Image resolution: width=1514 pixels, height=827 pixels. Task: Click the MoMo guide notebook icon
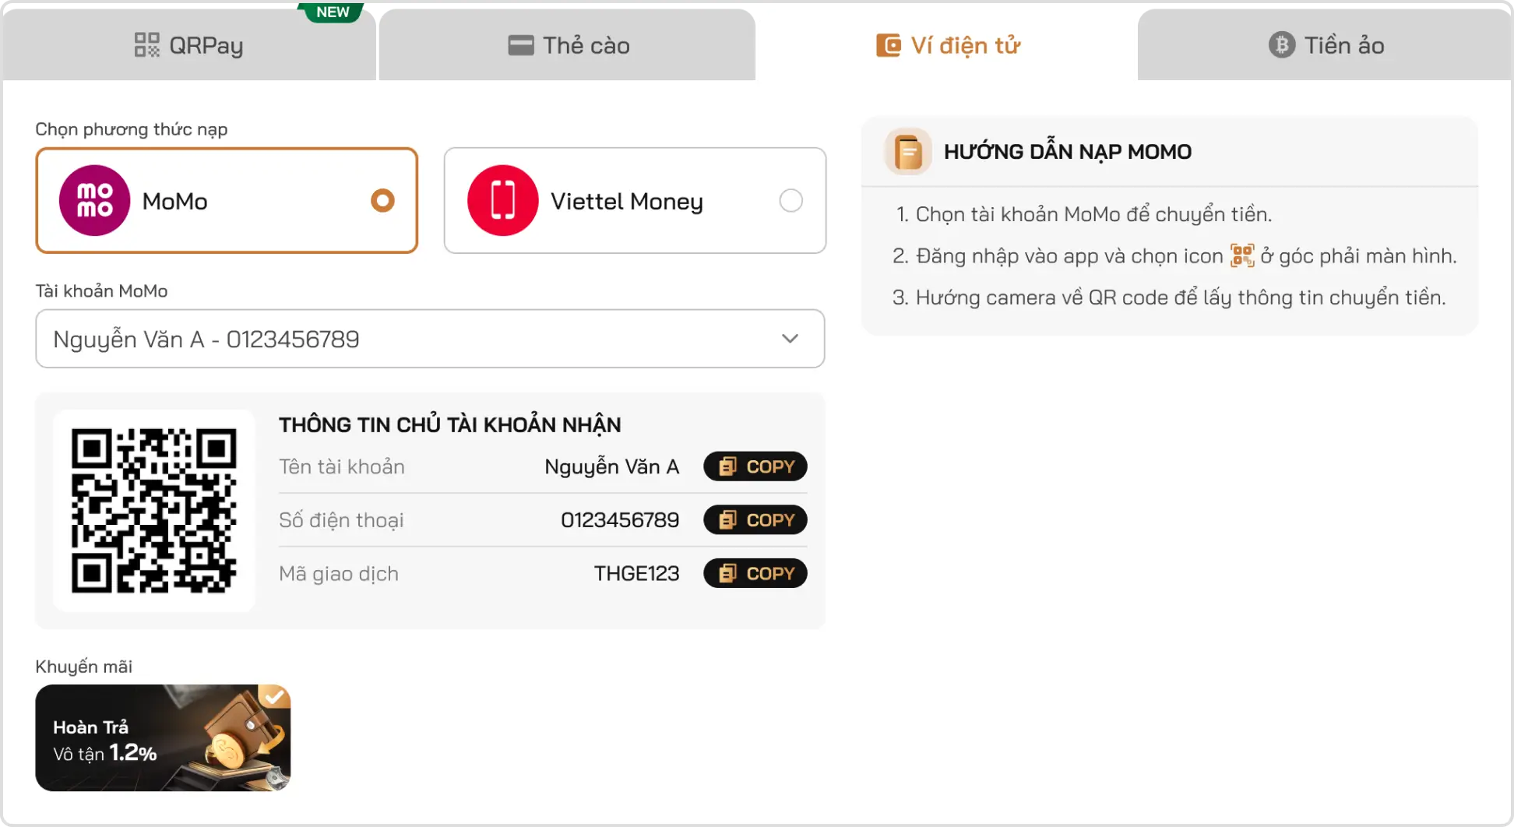(x=908, y=151)
